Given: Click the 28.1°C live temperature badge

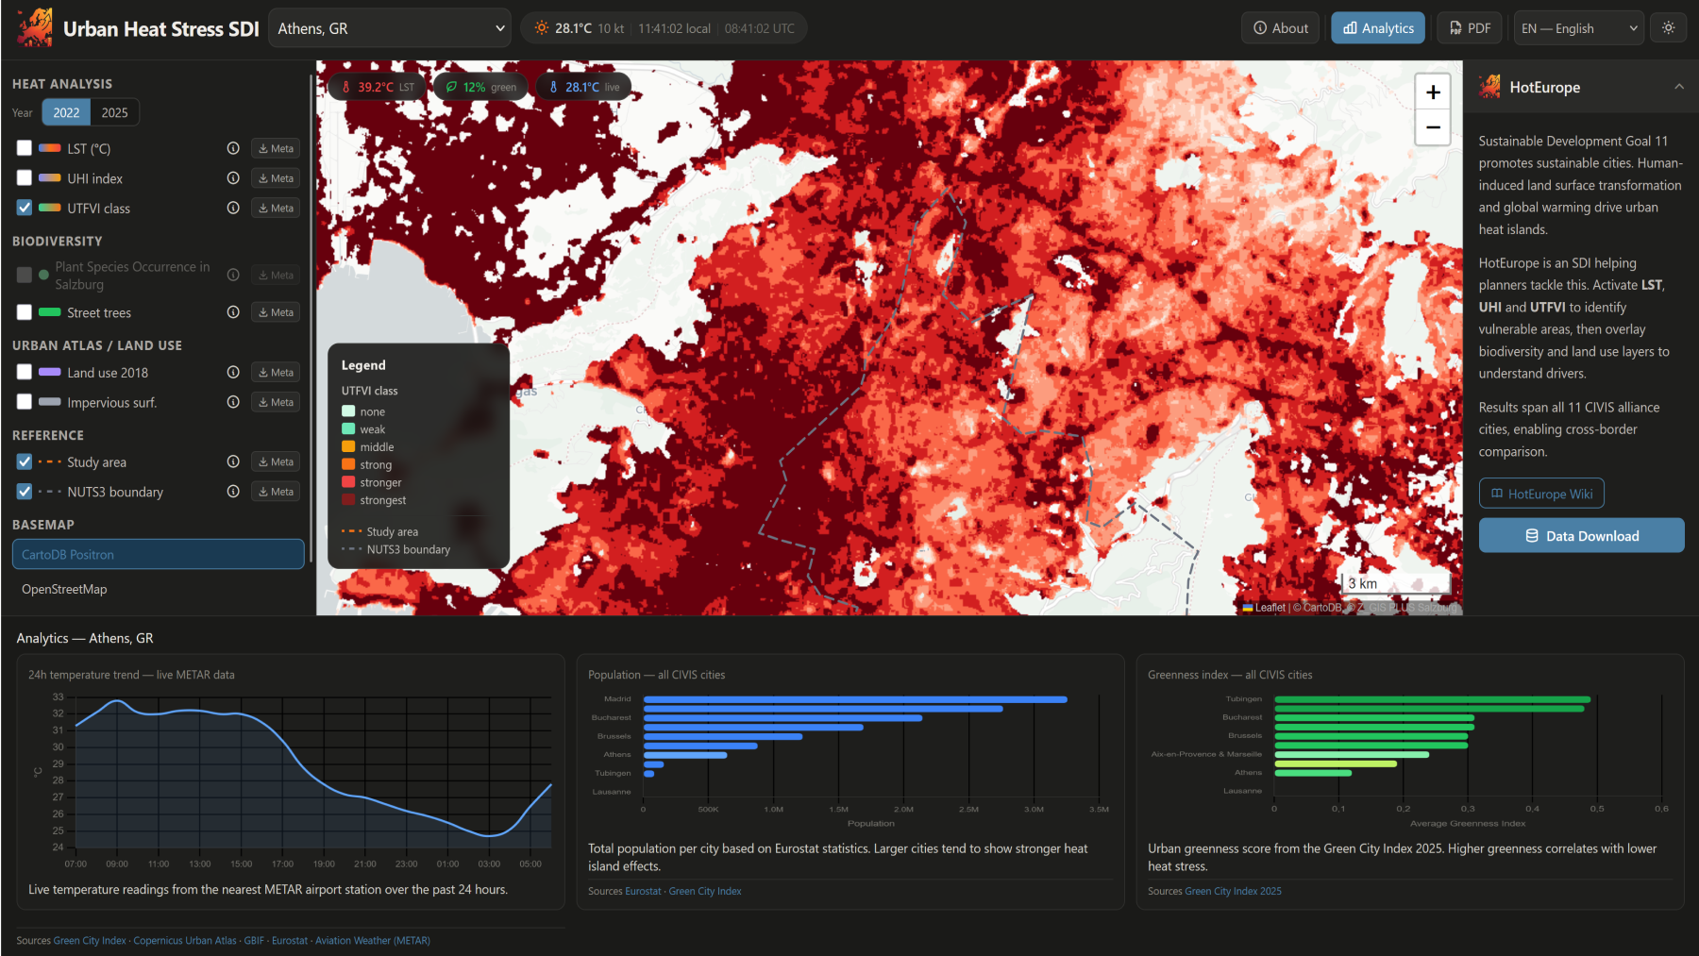Looking at the screenshot, I should click(x=584, y=87).
